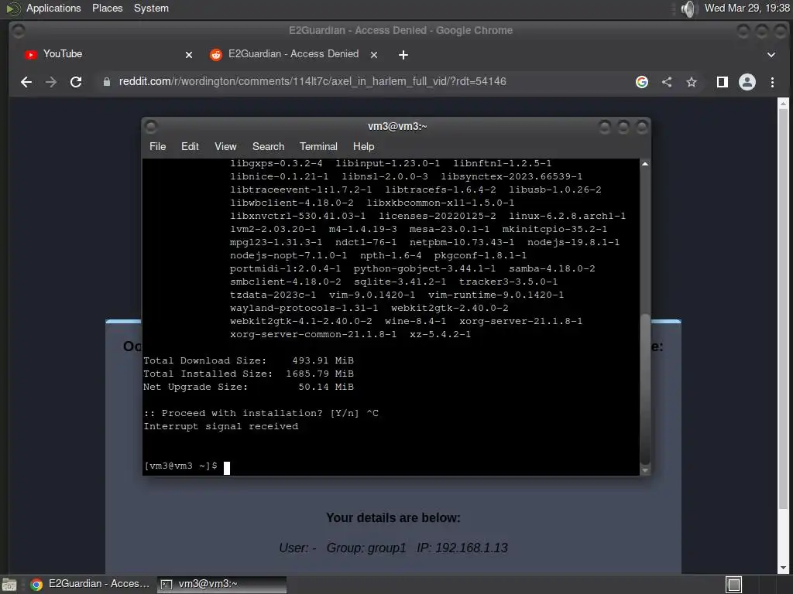Expand the tab search dropdown chevron

point(771,55)
